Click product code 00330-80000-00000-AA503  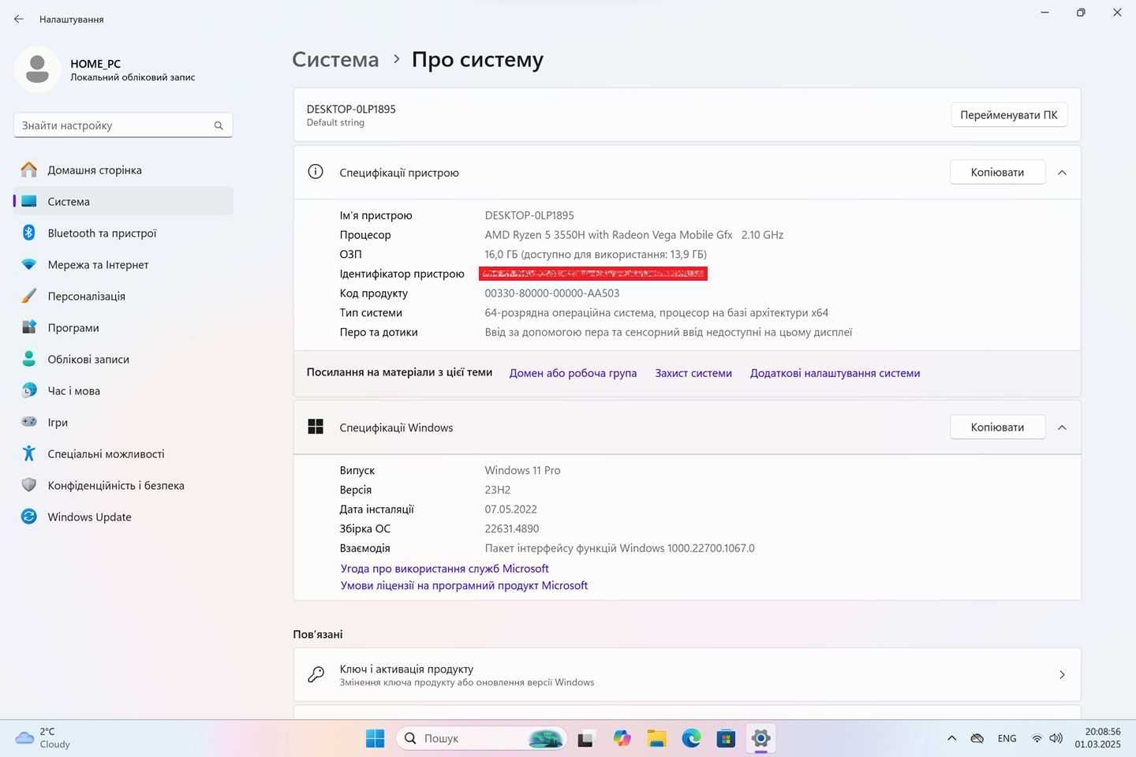[552, 293]
